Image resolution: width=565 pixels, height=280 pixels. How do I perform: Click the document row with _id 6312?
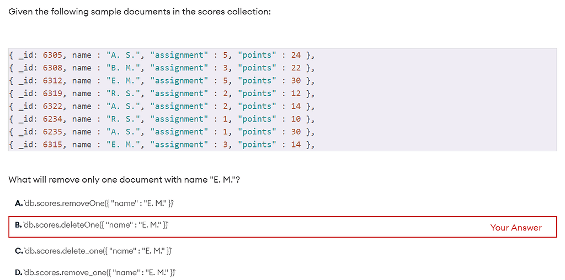point(162,81)
